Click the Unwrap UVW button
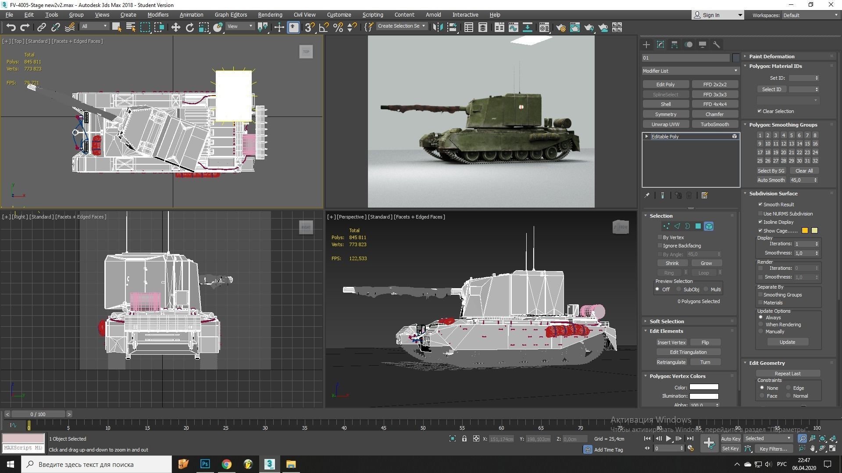 666,124
